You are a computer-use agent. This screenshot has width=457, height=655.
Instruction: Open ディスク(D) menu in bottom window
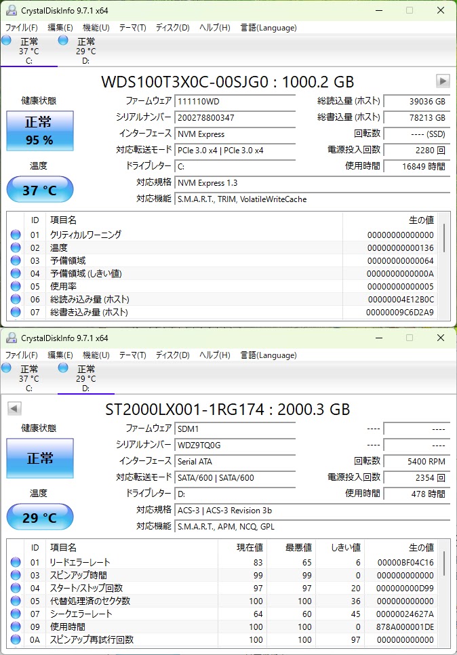coord(172,355)
